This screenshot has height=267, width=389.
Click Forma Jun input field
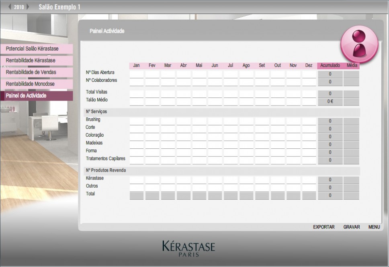(x=215, y=152)
